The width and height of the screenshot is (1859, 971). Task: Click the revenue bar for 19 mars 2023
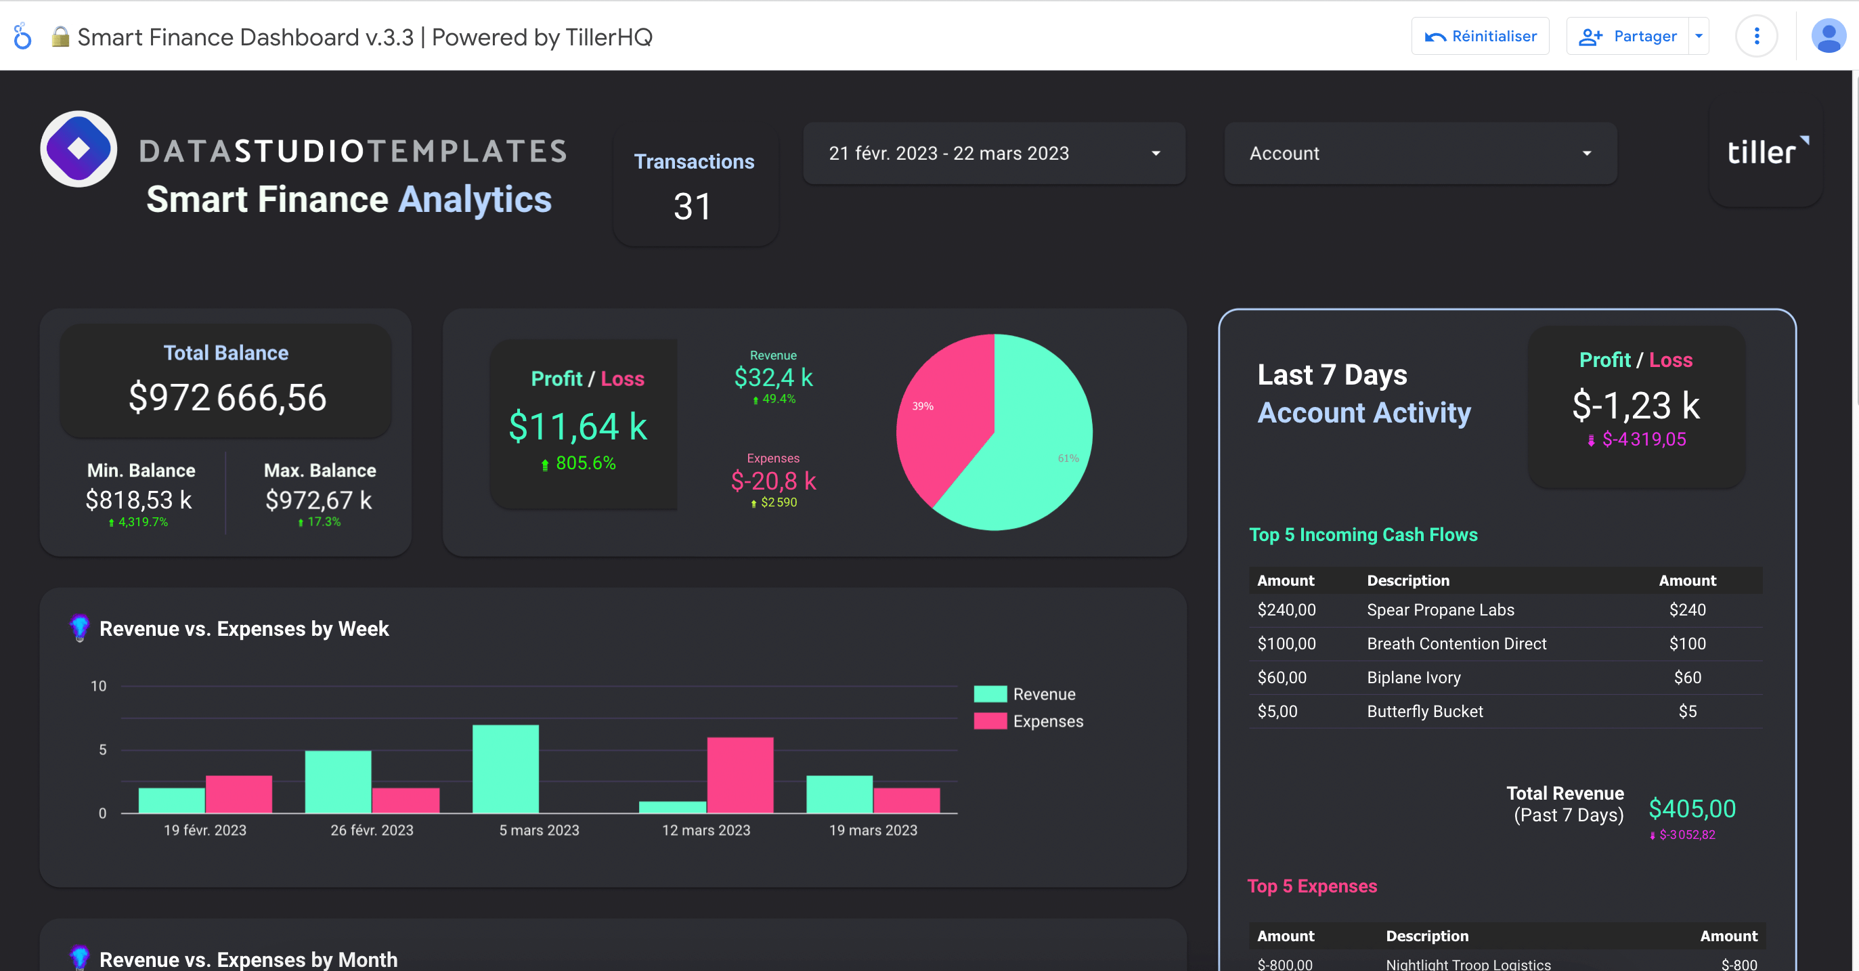coord(839,794)
